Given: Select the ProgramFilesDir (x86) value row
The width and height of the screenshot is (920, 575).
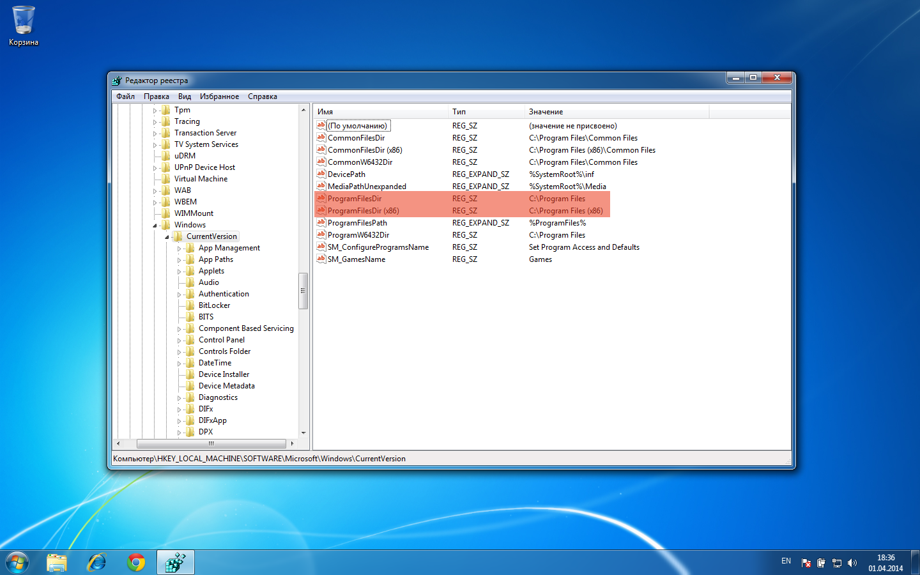Looking at the screenshot, I should click(363, 211).
